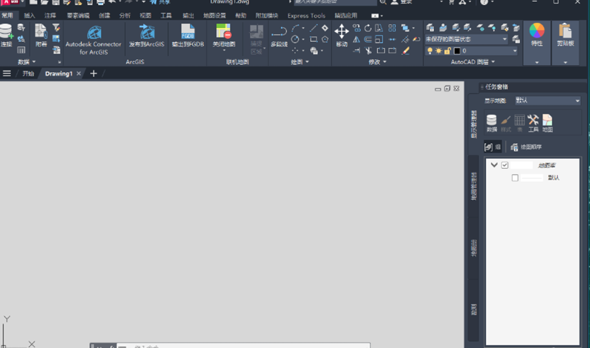Image resolution: width=590 pixels, height=348 pixels.
Task: Switch to the 插入 ribbon tab
Action: (x=30, y=15)
